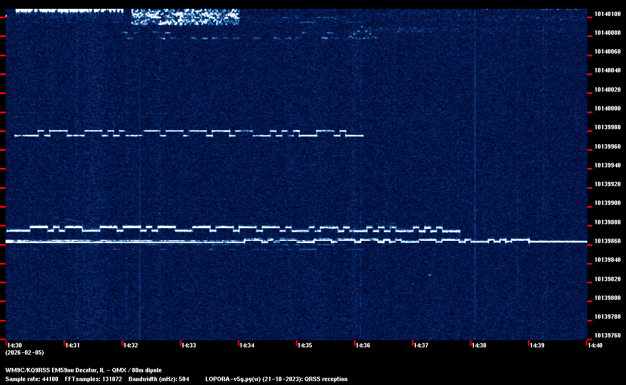Click the 10139800 frequency label
Viewport: 626px width, 385px height.
tap(607, 298)
